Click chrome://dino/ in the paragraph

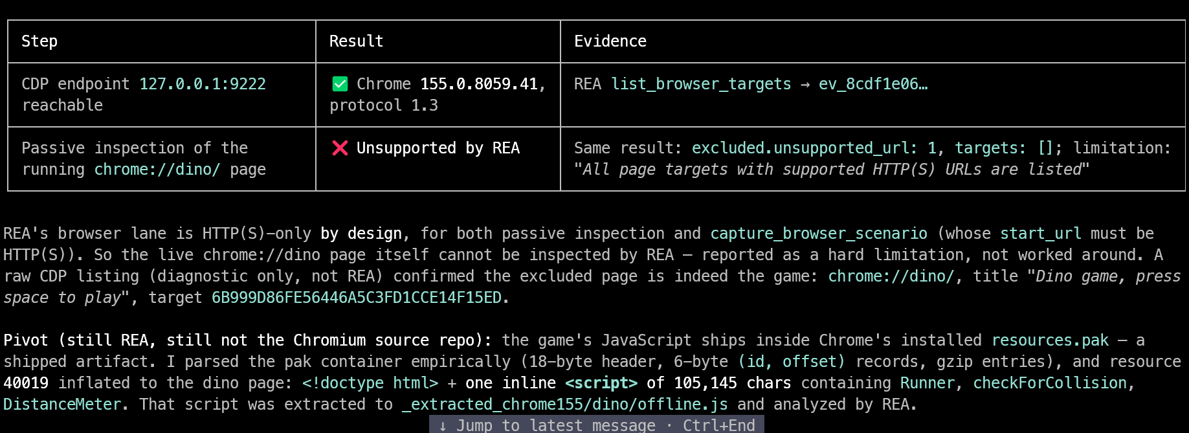point(891,276)
